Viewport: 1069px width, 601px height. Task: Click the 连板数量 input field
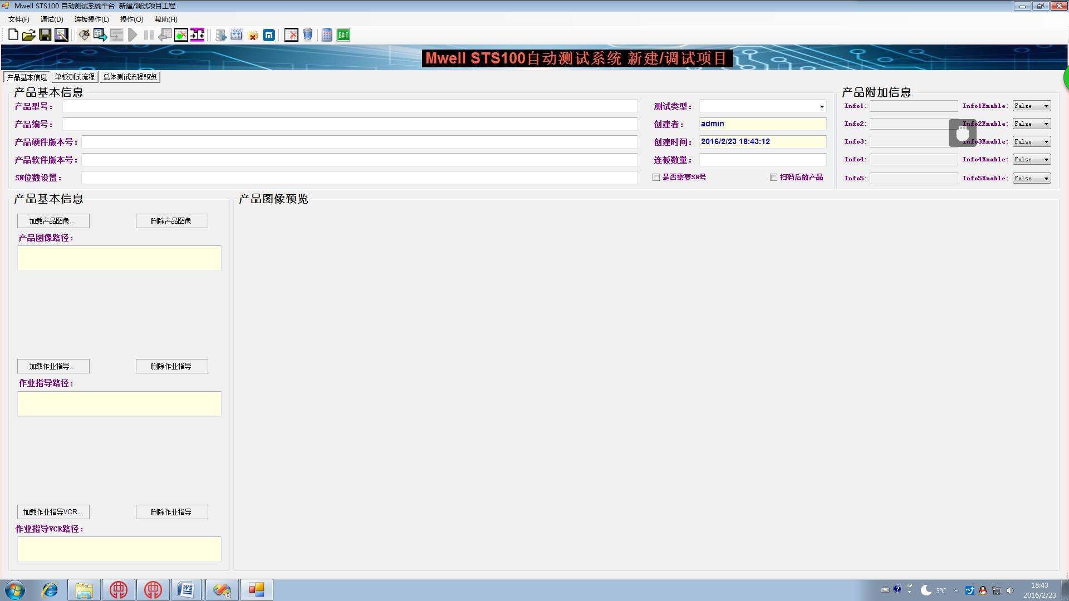tap(763, 160)
